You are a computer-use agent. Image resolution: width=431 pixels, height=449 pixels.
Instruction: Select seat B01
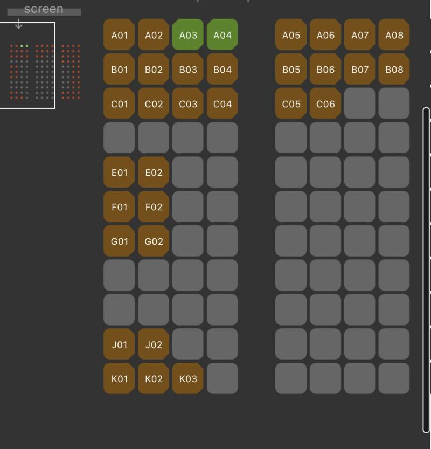coord(119,69)
